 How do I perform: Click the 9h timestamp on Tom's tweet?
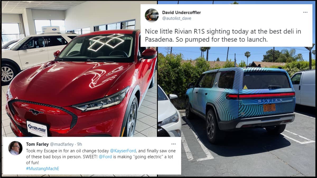click(x=79, y=144)
